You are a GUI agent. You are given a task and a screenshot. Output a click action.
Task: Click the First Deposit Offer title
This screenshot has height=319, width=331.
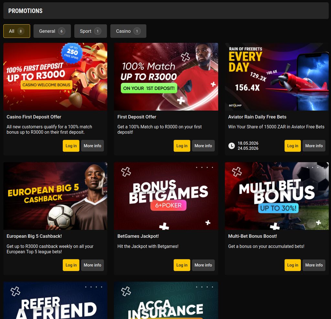point(137,117)
